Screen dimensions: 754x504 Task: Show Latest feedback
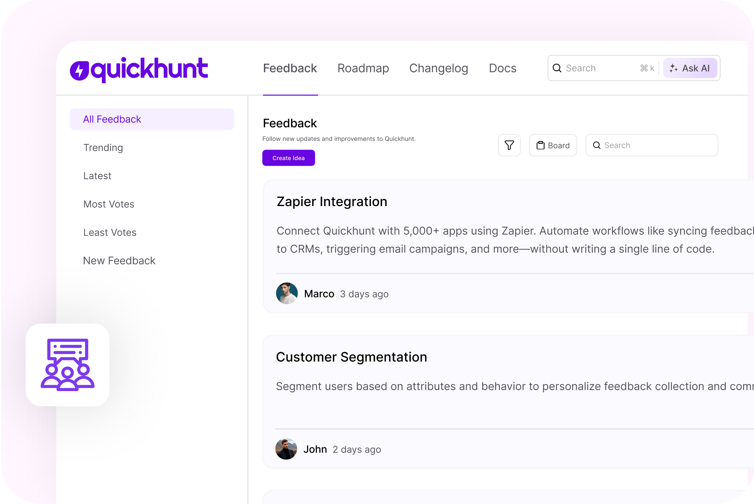pos(97,176)
